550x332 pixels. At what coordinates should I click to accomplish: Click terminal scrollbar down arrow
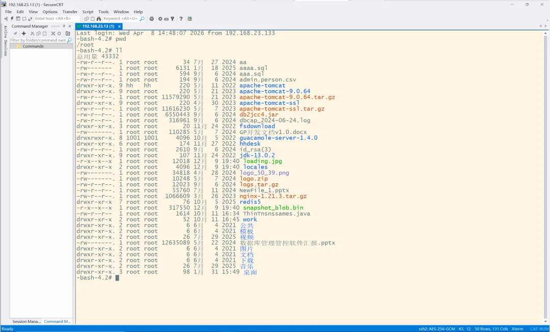tap(545, 322)
